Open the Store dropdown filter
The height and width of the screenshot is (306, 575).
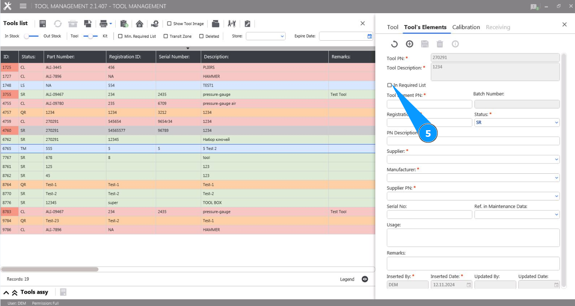[265, 36]
